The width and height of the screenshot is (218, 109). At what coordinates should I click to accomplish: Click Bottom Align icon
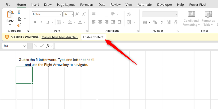coord(107,15)
